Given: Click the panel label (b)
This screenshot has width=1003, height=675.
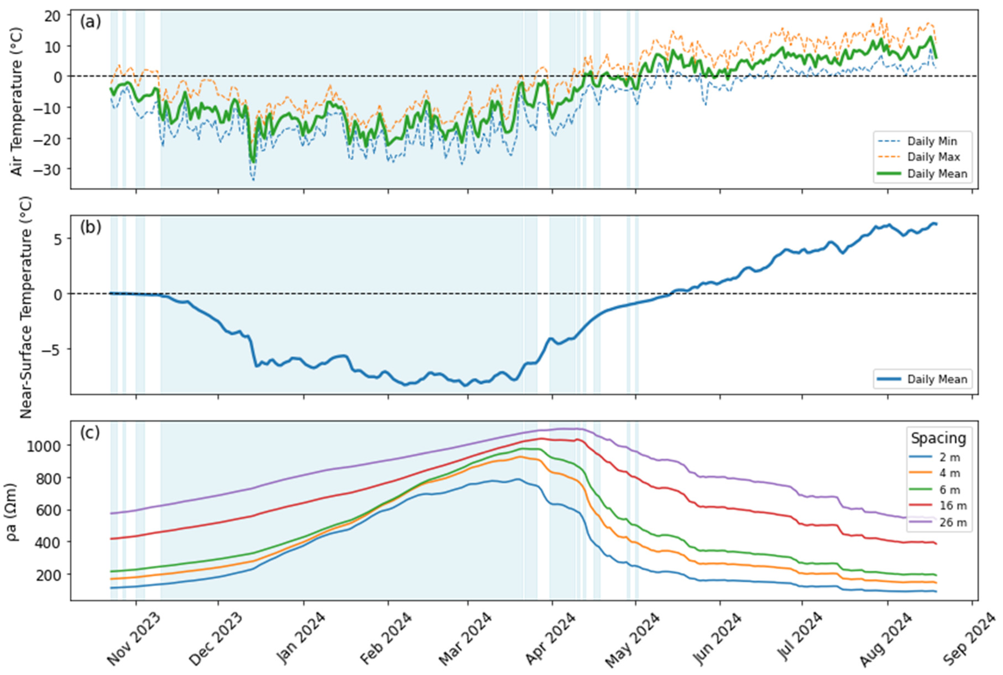Looking at the screenshot, I should tap(90, 227).
